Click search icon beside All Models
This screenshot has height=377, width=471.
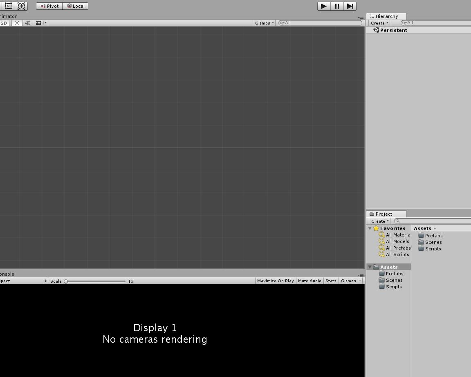tap(382, 241)
